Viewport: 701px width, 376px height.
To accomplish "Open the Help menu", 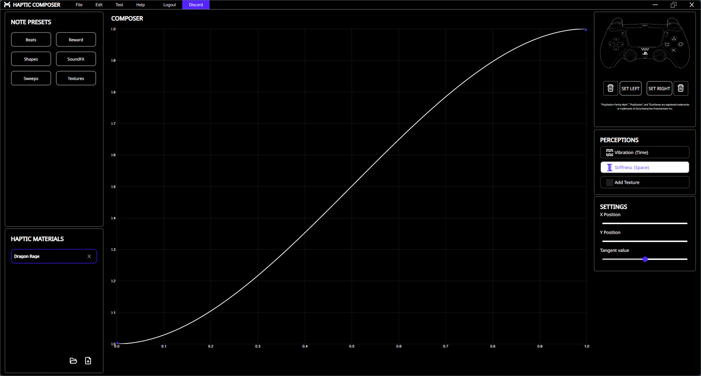I will [140, 5].
